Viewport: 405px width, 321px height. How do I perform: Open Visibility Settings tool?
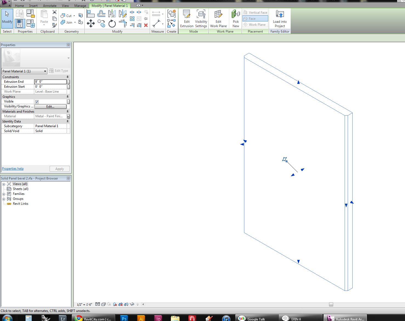(x=201, y=19)
